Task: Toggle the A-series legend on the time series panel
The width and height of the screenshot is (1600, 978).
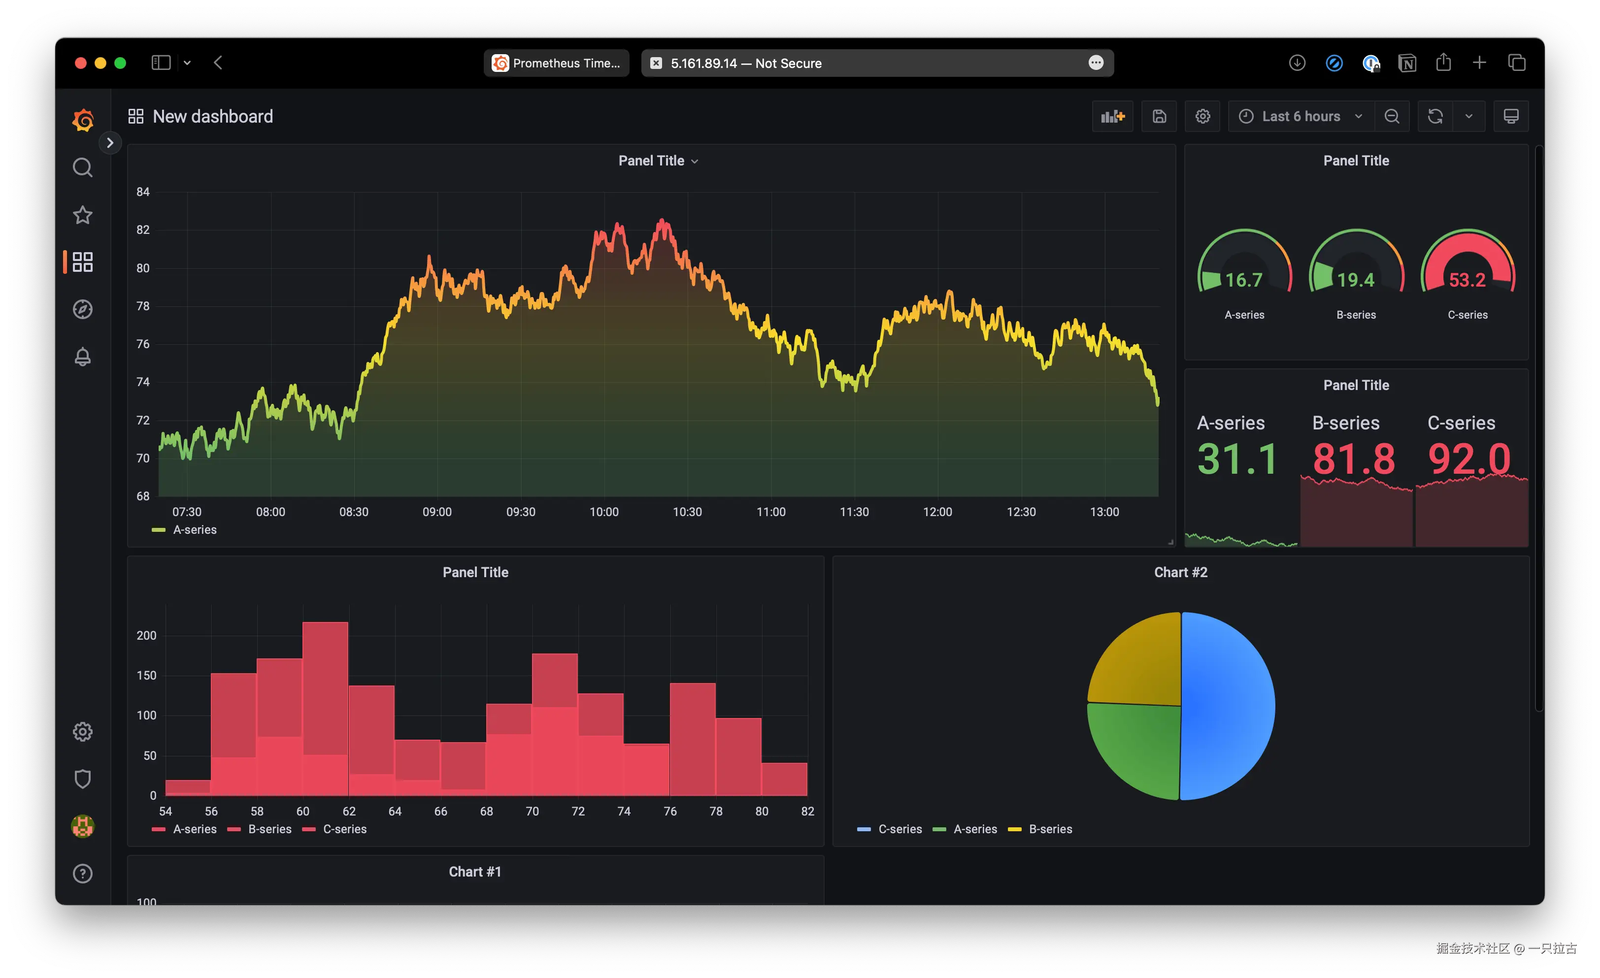Action: (x=194, y=529)
